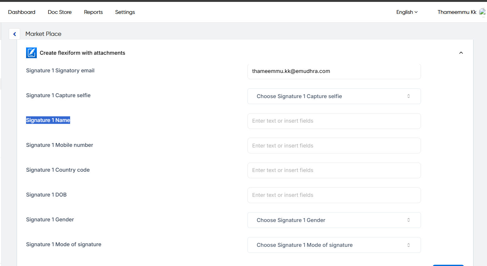The width and height of the screenshot is (487, 266).
Task: Click the Signature 1 Signatory email field
Action: pyautogui.click(x=334, y=71)
